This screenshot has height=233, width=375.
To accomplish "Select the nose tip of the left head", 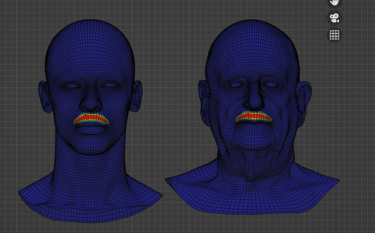I will click(x=91, y=106).
